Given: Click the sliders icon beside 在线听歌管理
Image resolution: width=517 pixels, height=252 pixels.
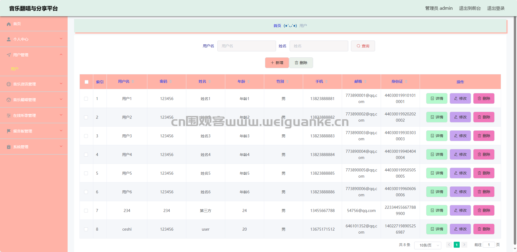Looking at the screenshot, I should click(x=9, y=115).
